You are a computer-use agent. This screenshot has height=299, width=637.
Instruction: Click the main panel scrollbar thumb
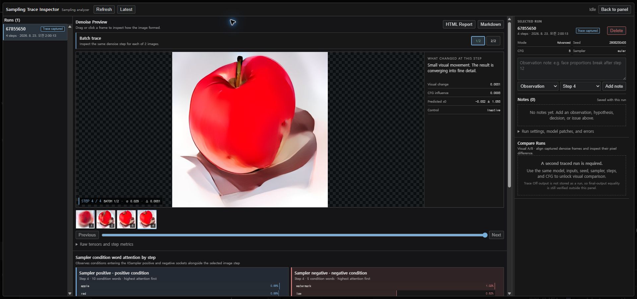[x=509, y=105]
